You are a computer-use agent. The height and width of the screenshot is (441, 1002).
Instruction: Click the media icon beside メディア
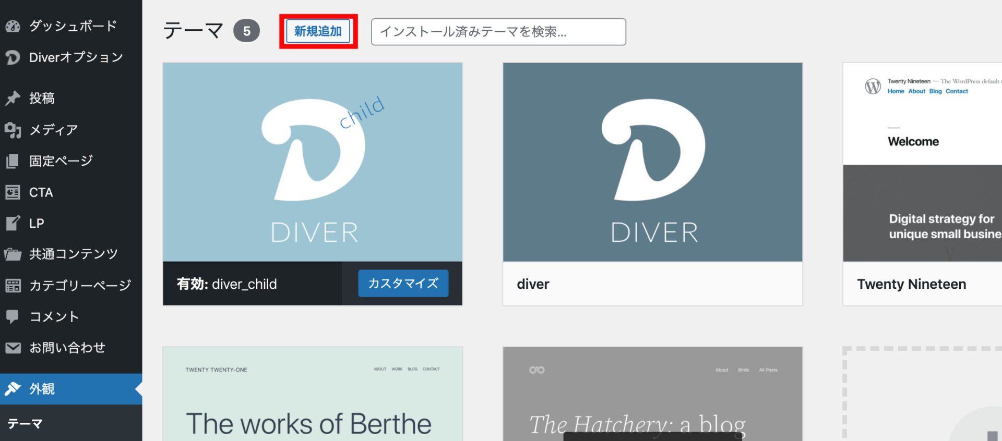coord(13,130)
